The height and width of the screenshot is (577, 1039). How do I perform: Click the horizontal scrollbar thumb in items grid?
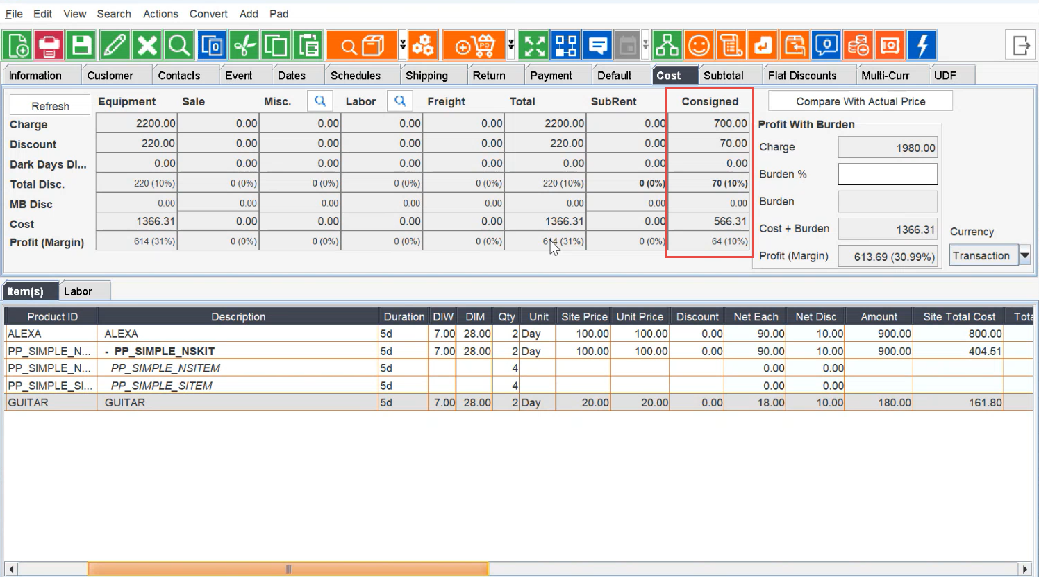[288, 569]
